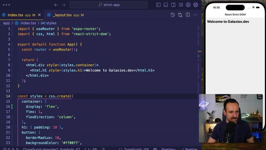
Task: Click the 'column' value on line 18
Action: click(65, 117)
